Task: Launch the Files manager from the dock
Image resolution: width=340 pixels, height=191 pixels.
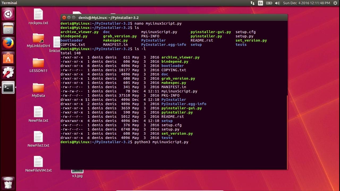Action: (8, 28)
